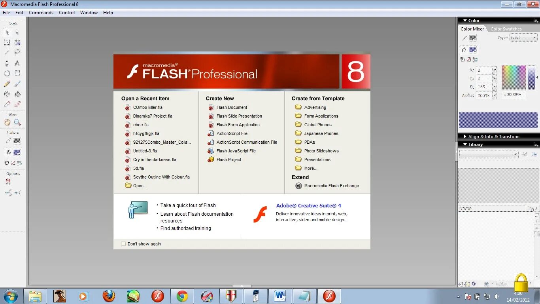The height and width of the screenshot is (304, 540).
Task: Choose the Free Transform tool
Action: click(7, 42)
